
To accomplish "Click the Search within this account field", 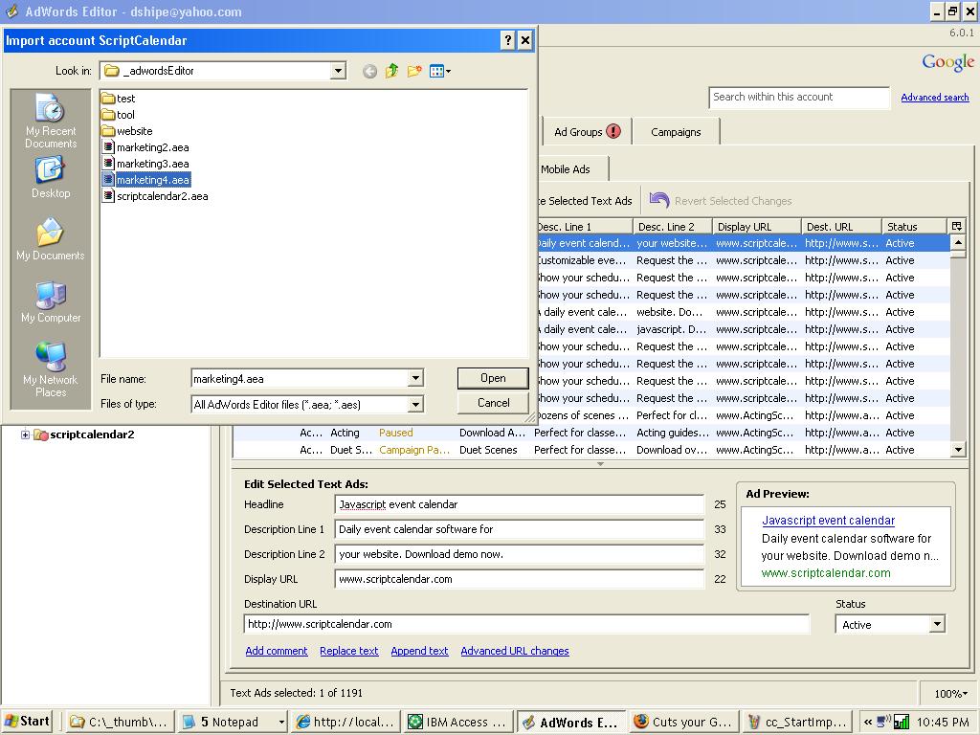I will click(x=799, y=97).
